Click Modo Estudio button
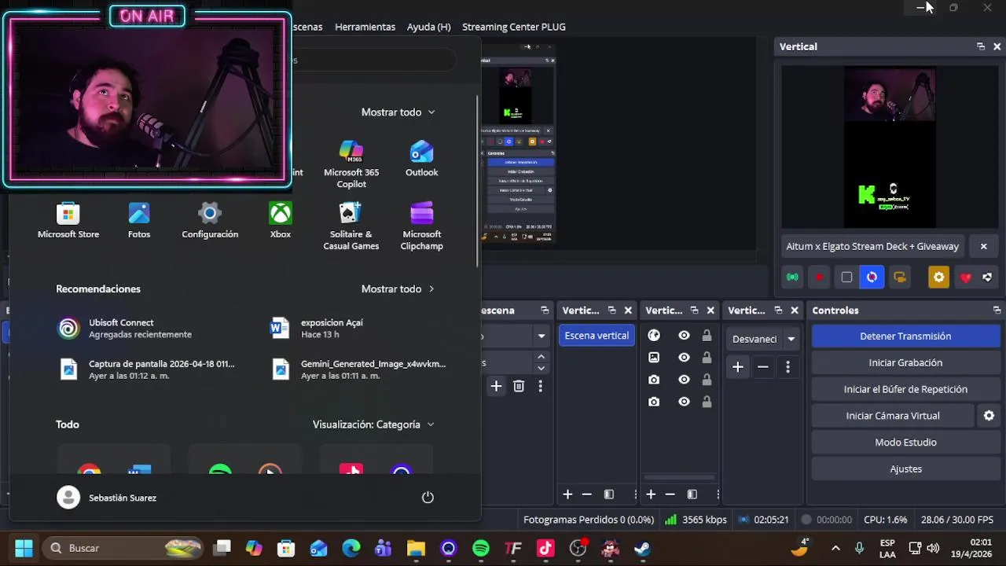1006x566 pixels. pos(905,442)
